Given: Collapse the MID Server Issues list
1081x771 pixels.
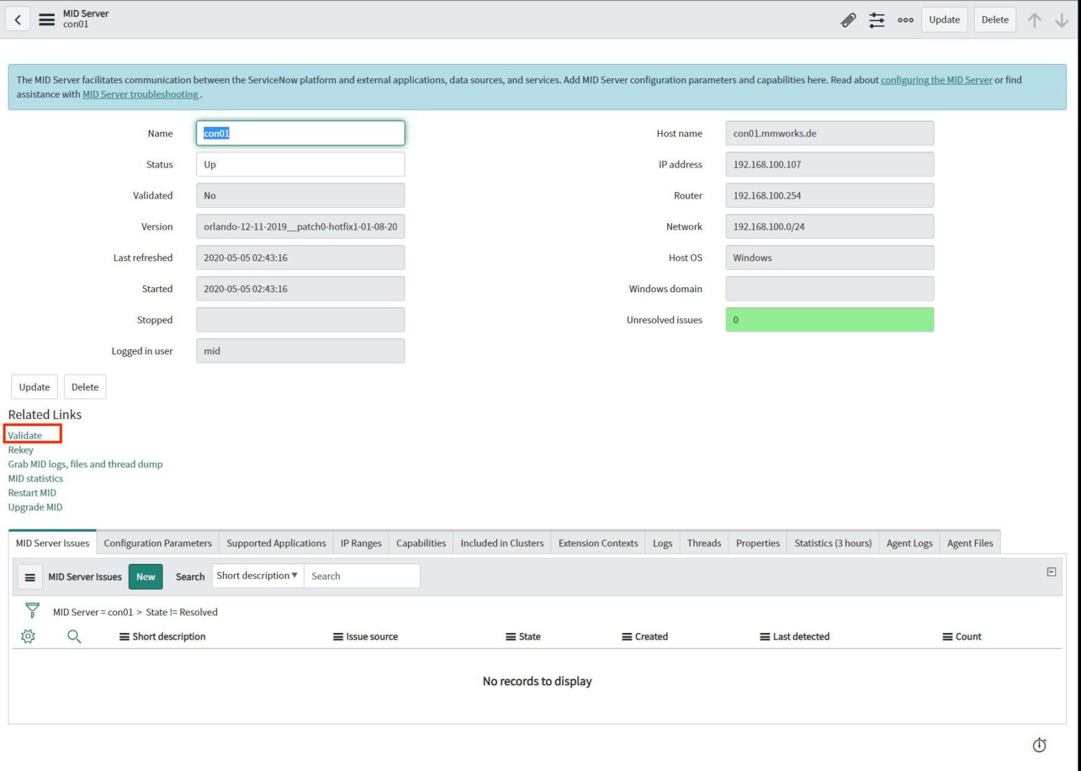Looking at the screenshot, I should click(x=1051, y=571).
